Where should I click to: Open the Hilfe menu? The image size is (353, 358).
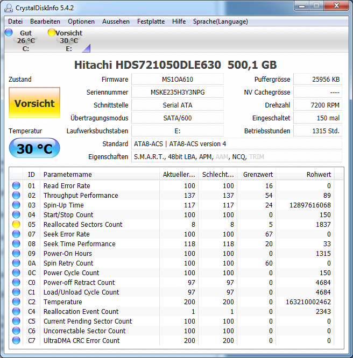179,22
